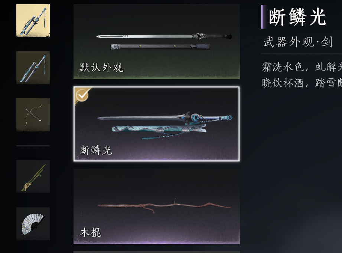Pick the white folding fan icon
Image resolution: width=342 pixels, height=253 pixels.
[x=33, y=224]
